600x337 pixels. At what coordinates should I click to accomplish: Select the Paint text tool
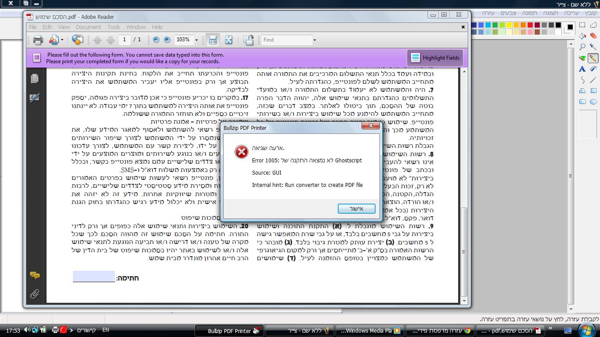pos(582,69)
